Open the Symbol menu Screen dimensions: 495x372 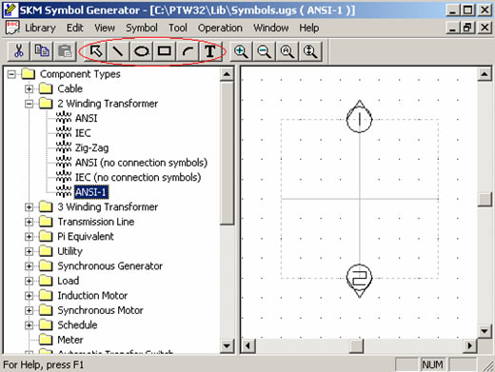142,28
